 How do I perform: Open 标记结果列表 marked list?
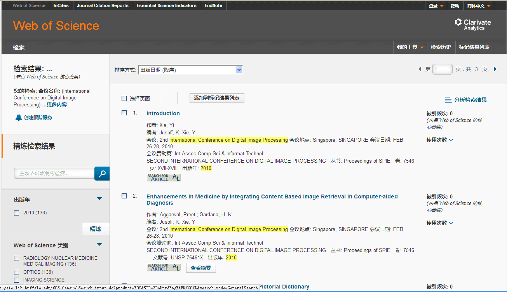474,47
